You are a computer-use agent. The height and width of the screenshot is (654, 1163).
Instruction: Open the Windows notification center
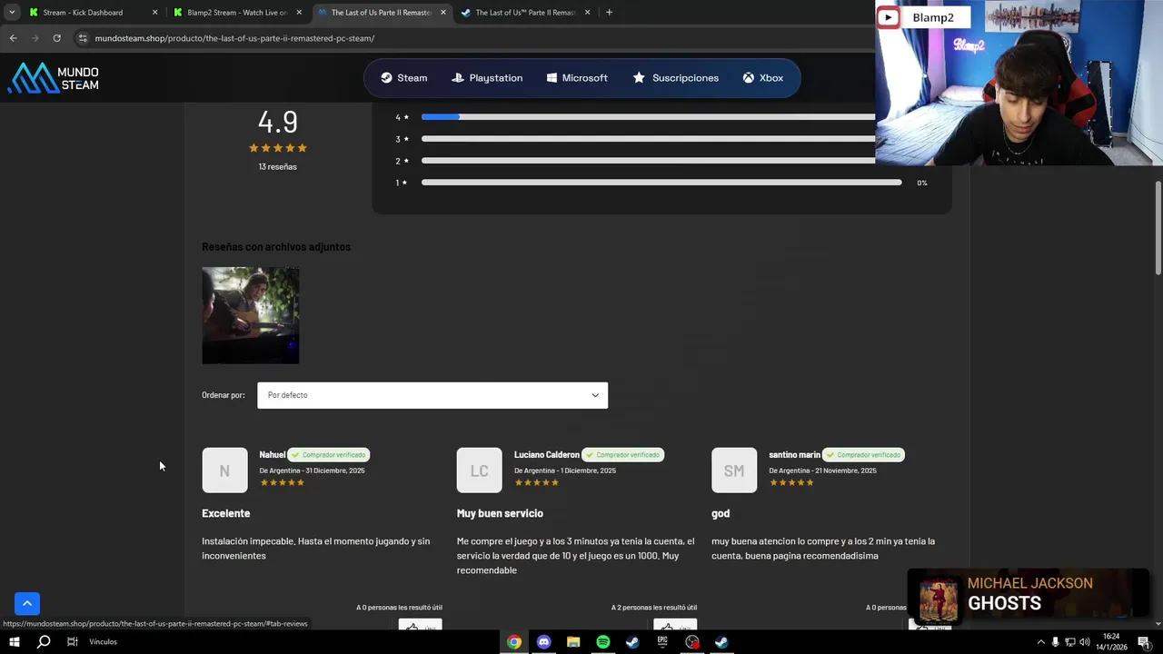point(1144,642)
